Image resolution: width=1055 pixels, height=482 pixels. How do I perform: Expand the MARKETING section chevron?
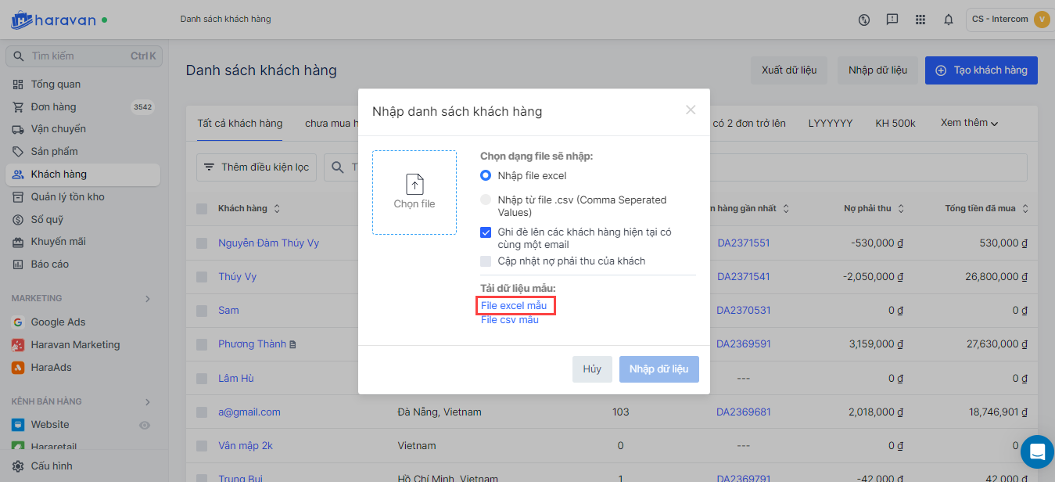pyautogui.click(x=148, y=298)
